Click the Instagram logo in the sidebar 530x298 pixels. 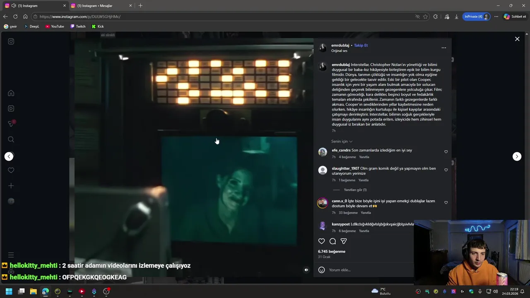point(11,41)
